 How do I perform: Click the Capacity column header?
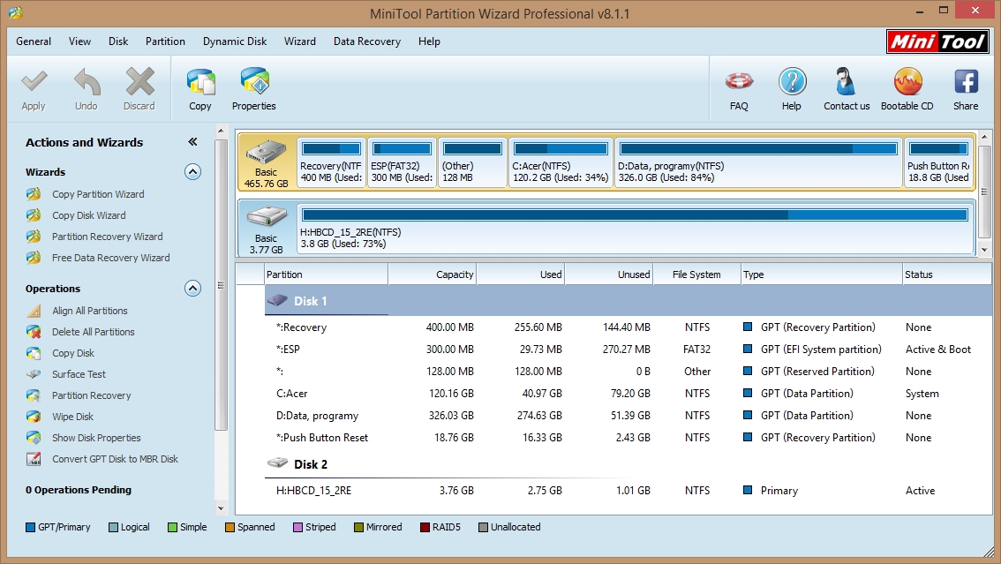click(433, 274)
